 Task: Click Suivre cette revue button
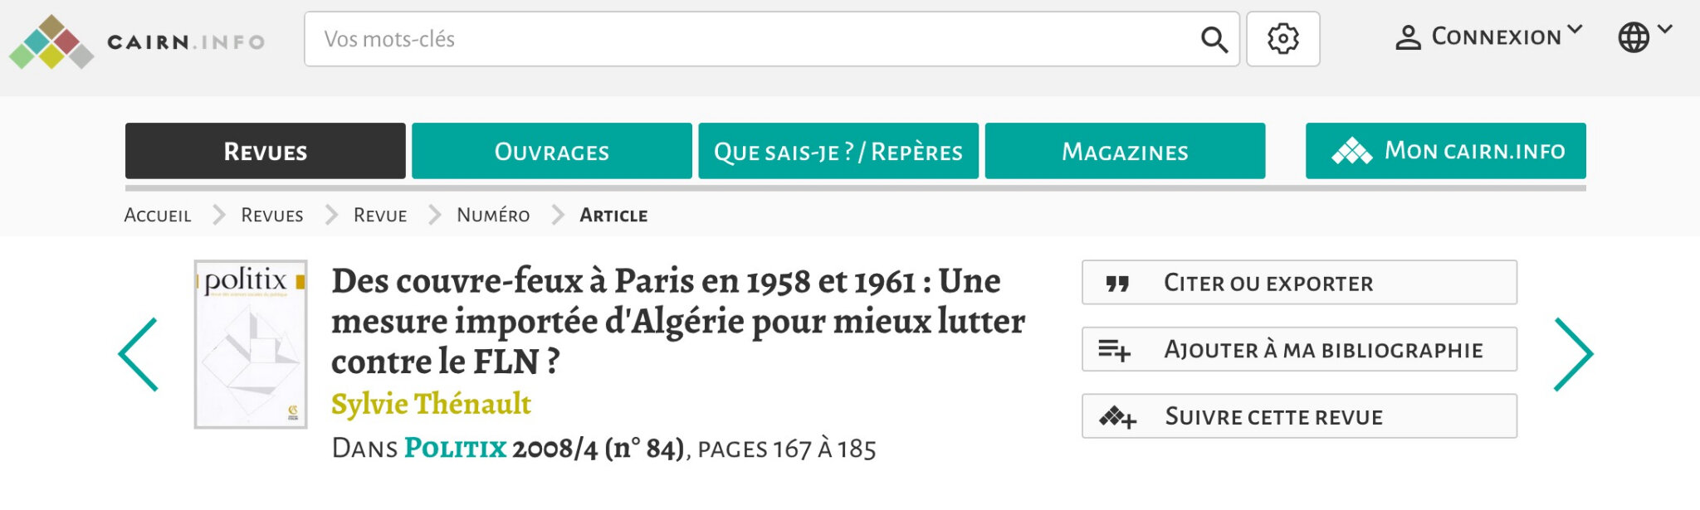1299,416
